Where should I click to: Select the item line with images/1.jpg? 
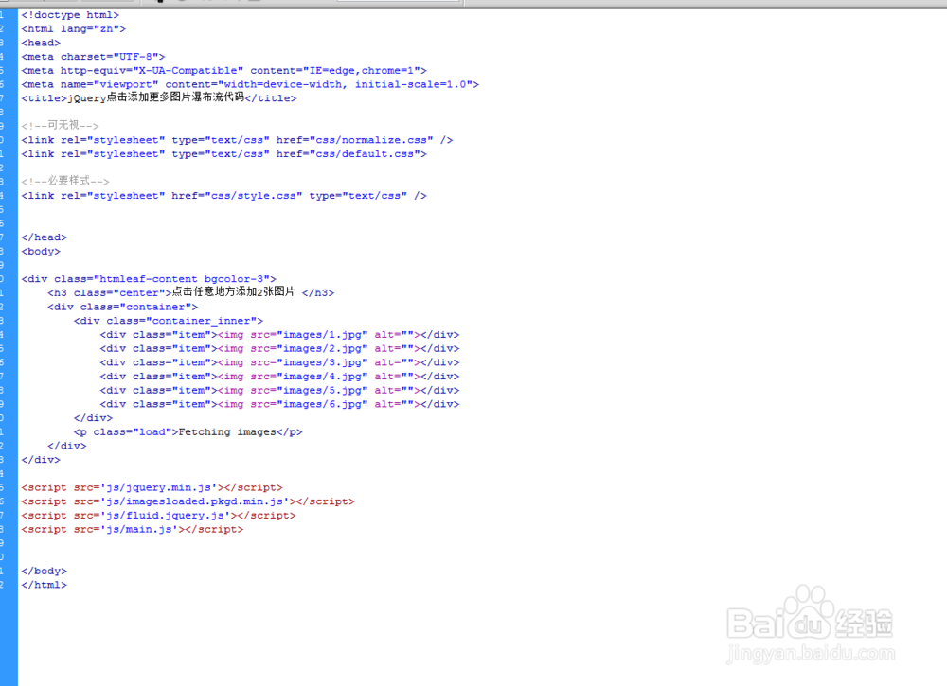(x=279, y=334)
